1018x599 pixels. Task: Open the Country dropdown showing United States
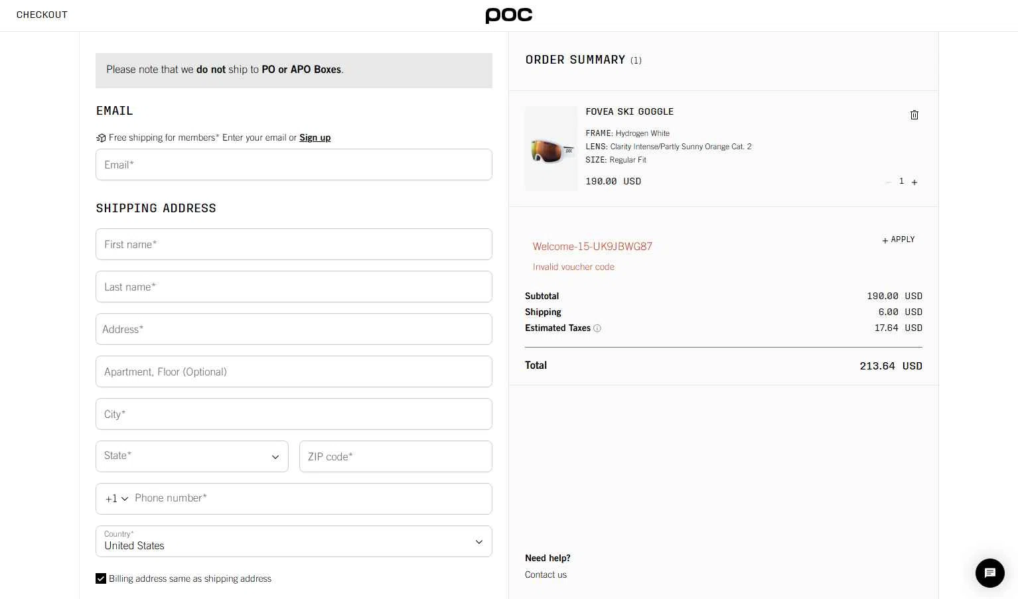click(x=294, y=541)
